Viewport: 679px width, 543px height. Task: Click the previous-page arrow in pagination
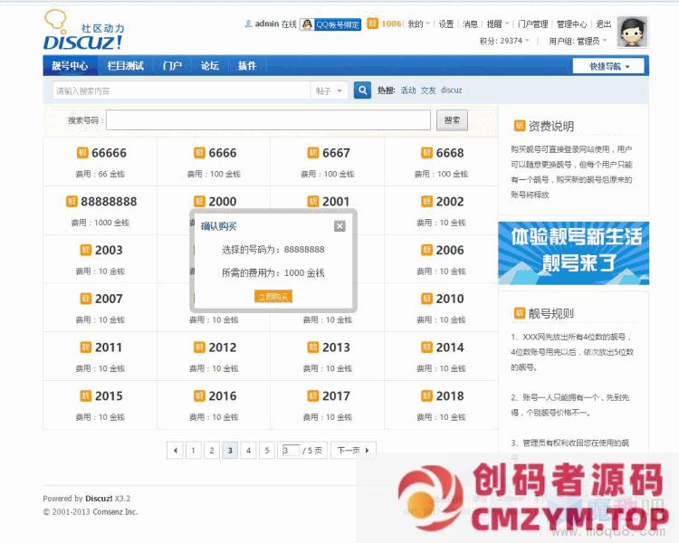(x=175, y=450)
